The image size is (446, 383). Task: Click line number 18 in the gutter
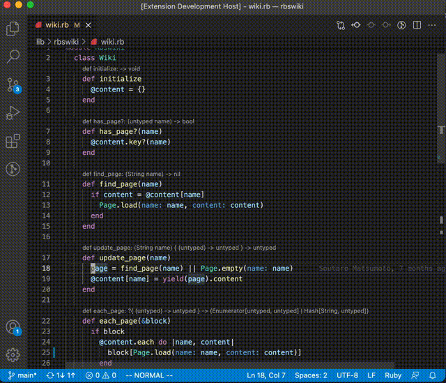(x=46, y=269)
